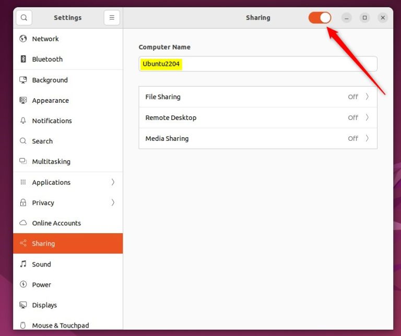Click the Displays icon in sidebar
Screen dimensions: 401x336
[x=23, y=305]
